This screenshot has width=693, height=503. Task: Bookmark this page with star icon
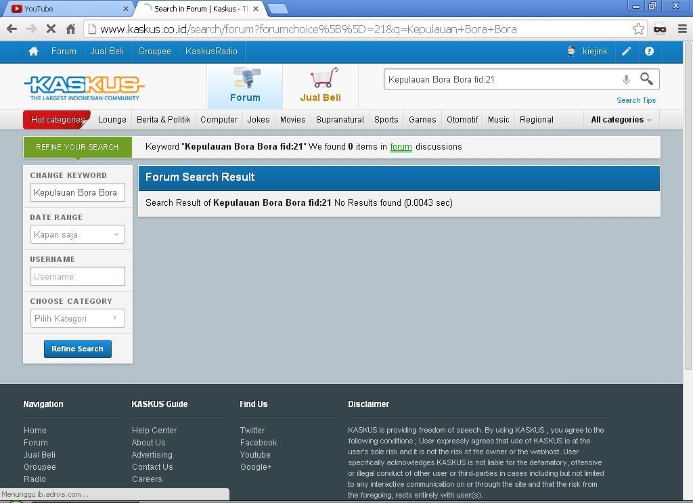[x=638, y=29]
